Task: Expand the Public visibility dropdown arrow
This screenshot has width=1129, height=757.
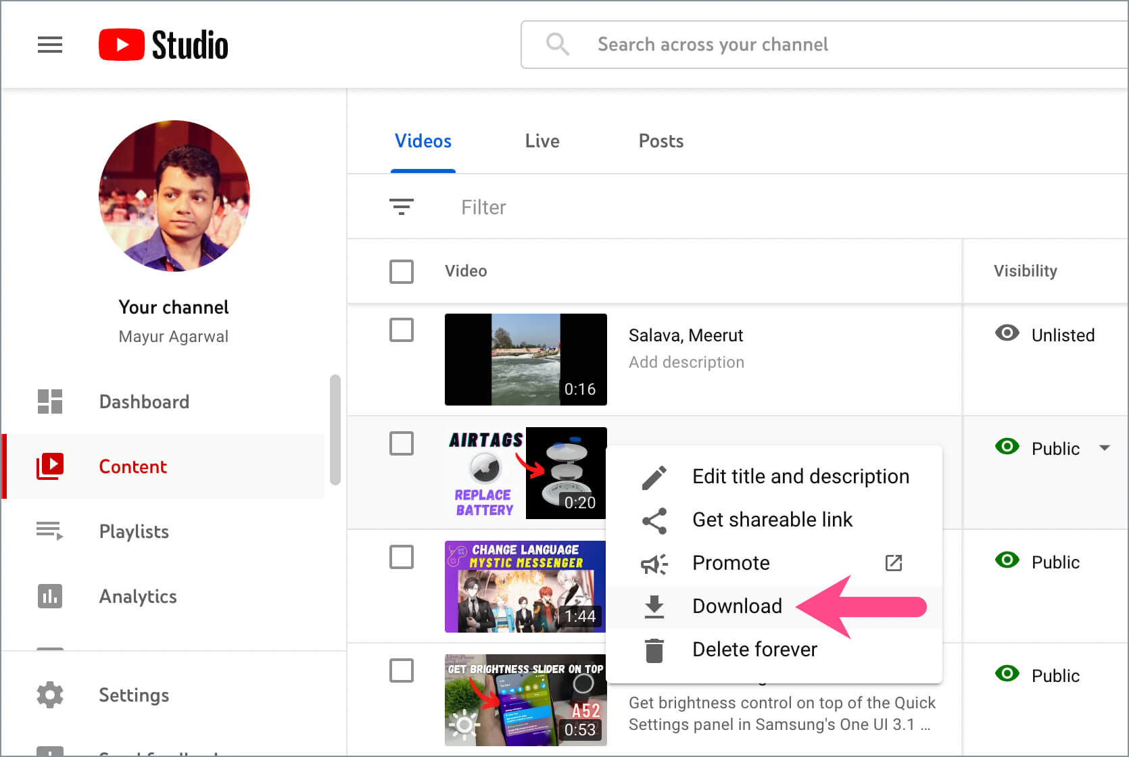Action: click(1105, 448)
